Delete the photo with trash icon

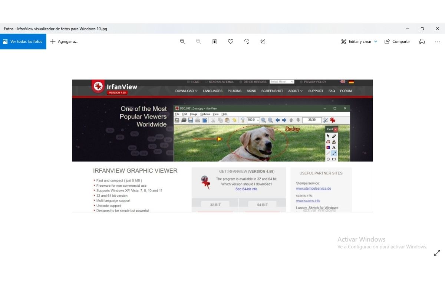tap(214, 42)
